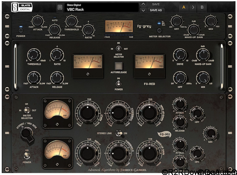Click the FG-Grey MAKE-UP GAIN knob

(194, 30)
